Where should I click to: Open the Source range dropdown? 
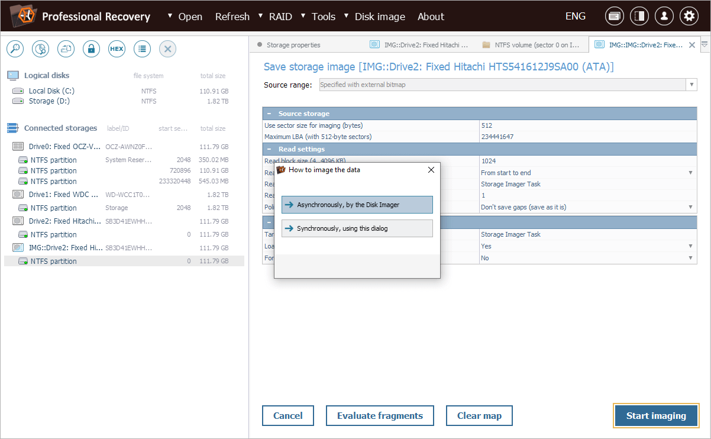click(x=691, y=85)
